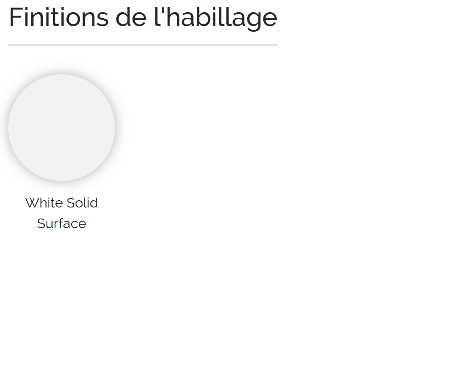
Task: Open the White Solid Surface finish option
Action: [61, 127]
